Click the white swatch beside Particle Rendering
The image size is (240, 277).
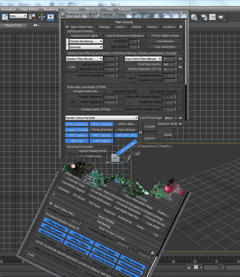[x=67, y=41]
